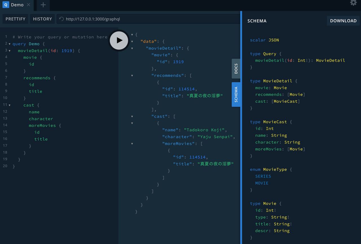361x244 pixels.
Task: Click 'movie: Movie' in the schema
Action: click(271, 88)
